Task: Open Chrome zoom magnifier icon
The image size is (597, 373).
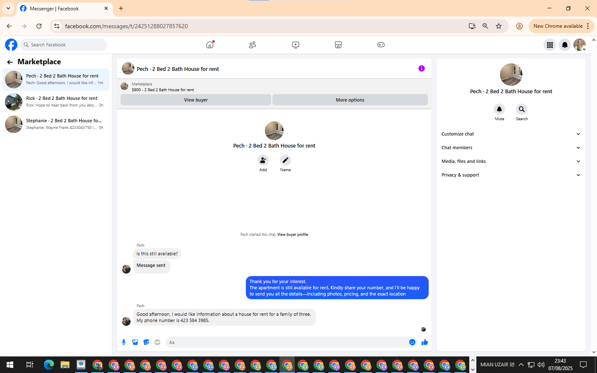Action: click(x=485, y=26)
